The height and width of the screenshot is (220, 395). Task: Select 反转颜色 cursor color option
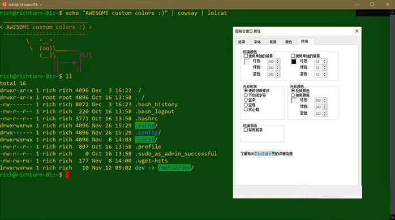point(293,90)
